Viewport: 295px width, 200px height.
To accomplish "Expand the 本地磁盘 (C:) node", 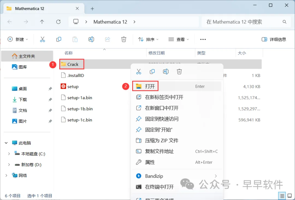I will click(9, 154).
